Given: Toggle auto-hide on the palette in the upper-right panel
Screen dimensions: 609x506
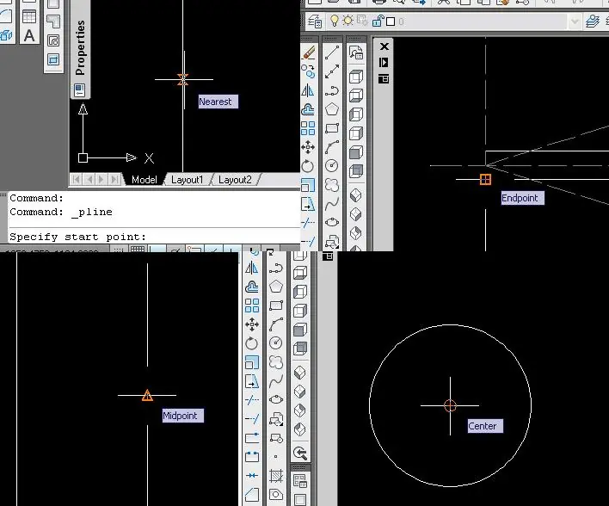Looking at the screenshot, I should click(x=384, y=63).
